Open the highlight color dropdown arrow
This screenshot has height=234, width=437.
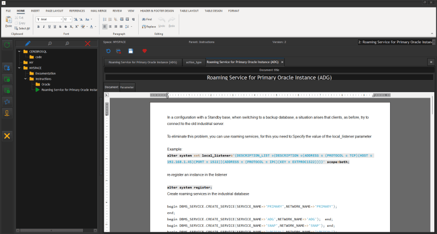[x=87, y=27]
